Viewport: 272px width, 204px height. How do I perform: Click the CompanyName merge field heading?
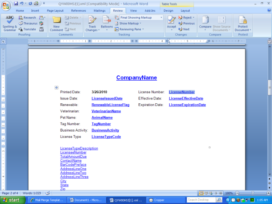click(x=136, y=78)
